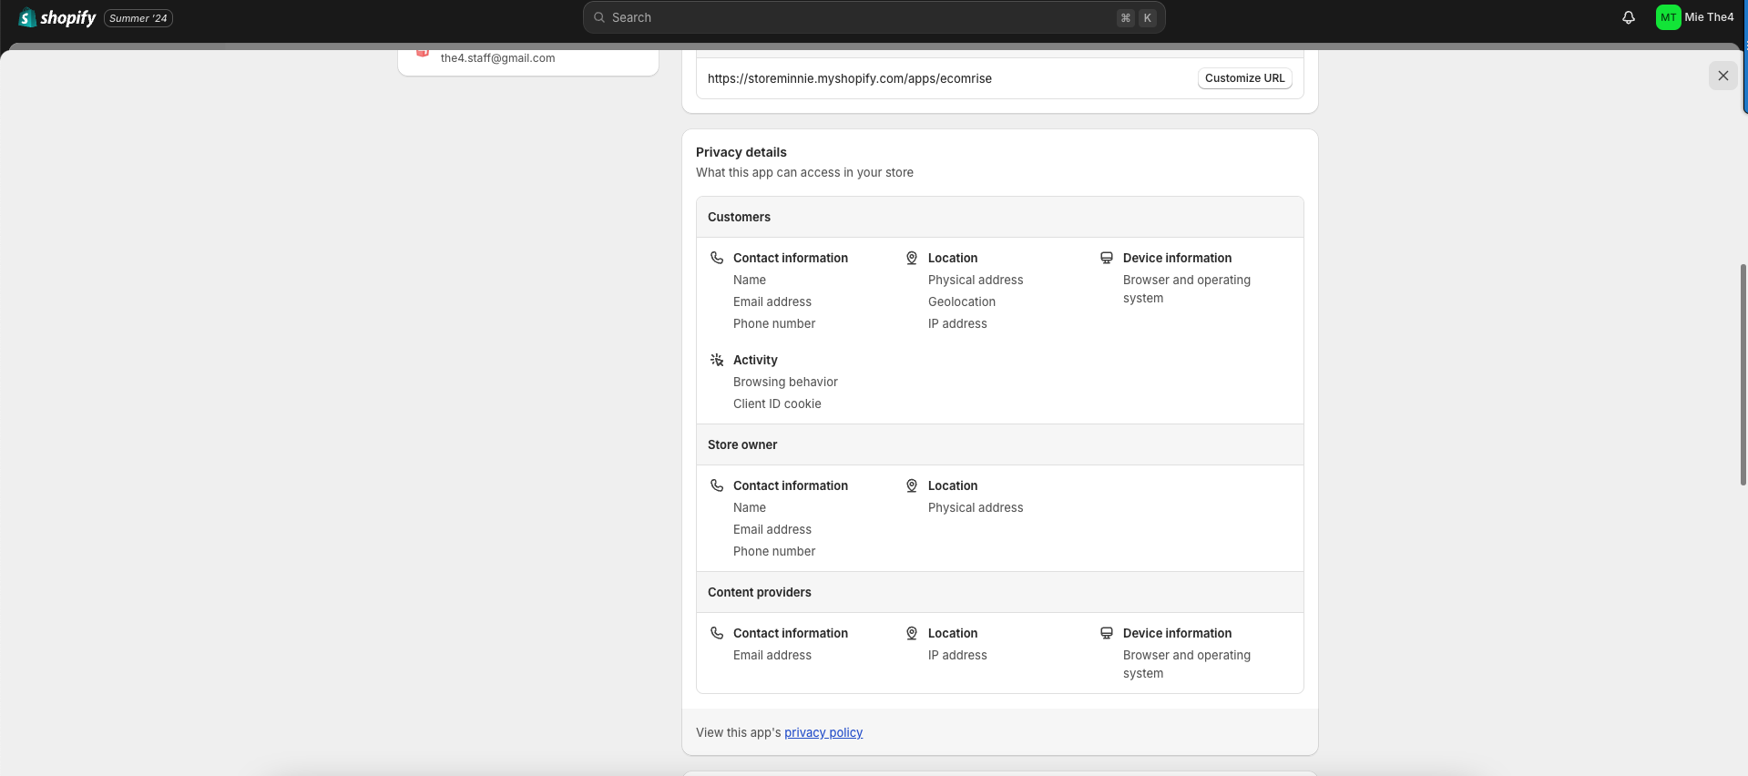Click the the4.staff@gmail.com email

[497, 58]
